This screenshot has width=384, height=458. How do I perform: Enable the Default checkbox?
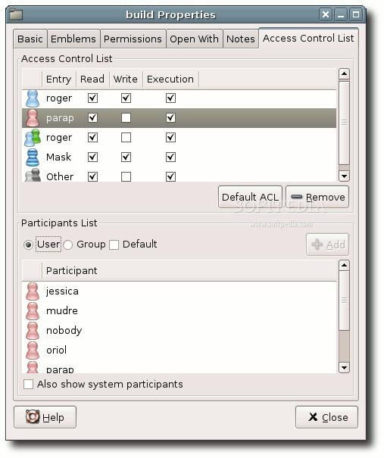(114, 245)
